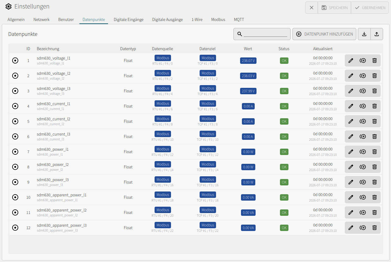391x262 pixels.
Task: Duplicate datapoint sdm630_power_l1
Action: pos(362,152)
